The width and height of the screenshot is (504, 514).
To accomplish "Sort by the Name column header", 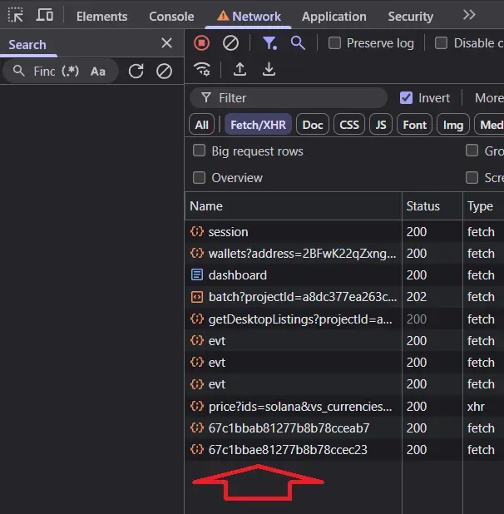I will (294, 206).
